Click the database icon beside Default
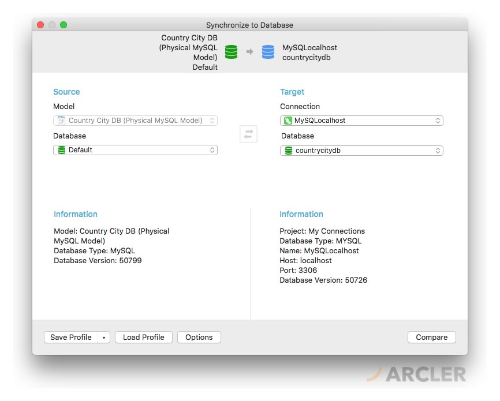Image resolution: width=500 pixels, height=401 pixels. (61, 150)
